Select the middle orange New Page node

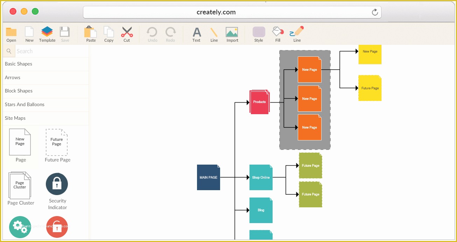pos(310,99)
